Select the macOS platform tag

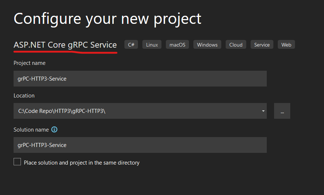point(177,45)
